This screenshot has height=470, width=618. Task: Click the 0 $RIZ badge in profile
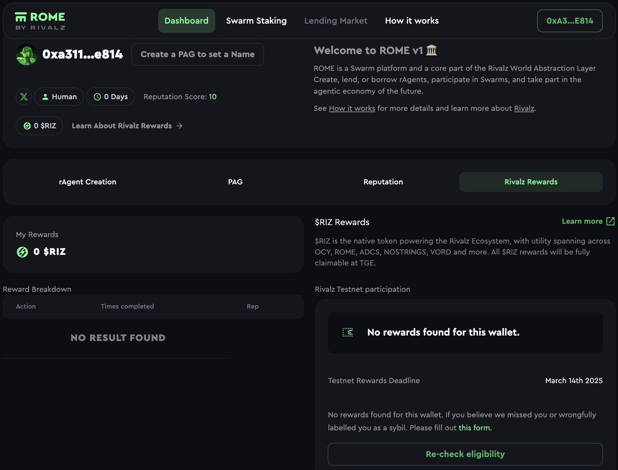(40, 126)
